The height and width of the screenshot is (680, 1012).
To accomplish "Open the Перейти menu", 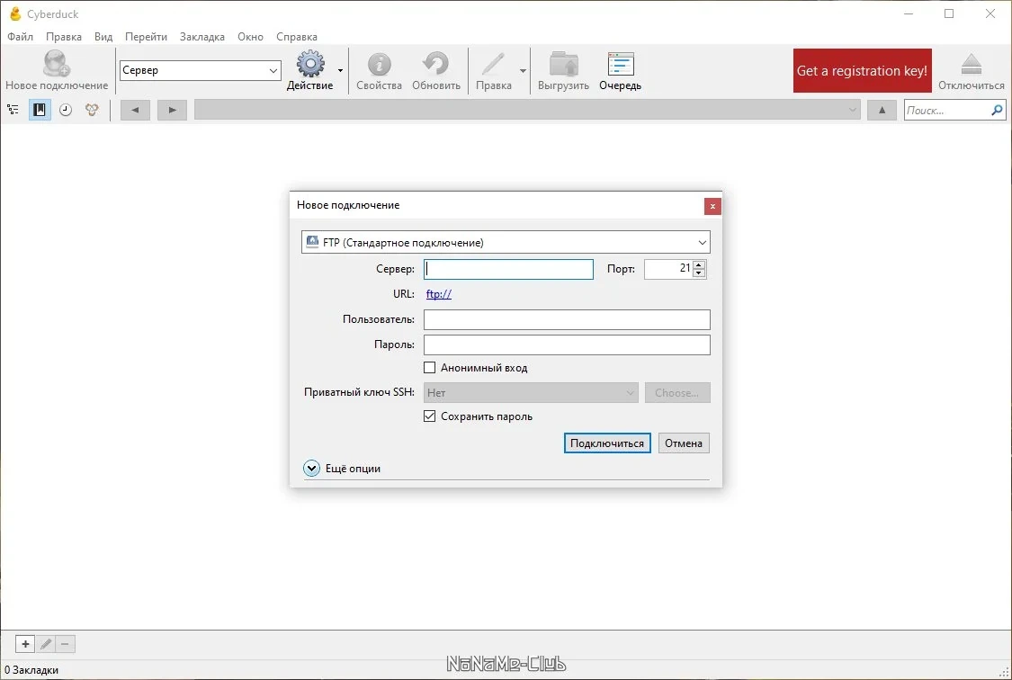I will [146, 37].
